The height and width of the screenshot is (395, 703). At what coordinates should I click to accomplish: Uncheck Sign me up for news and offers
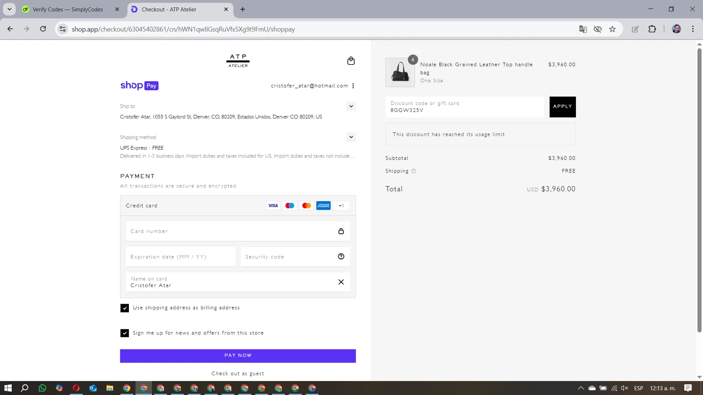coord(125,333)
